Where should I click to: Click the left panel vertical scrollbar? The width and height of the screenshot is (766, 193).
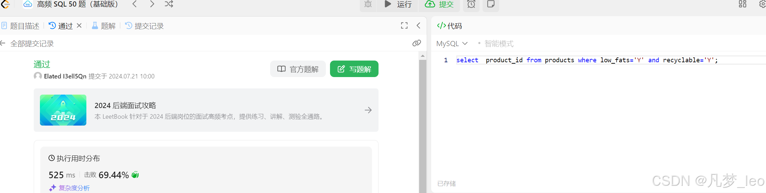click(423, 126)
